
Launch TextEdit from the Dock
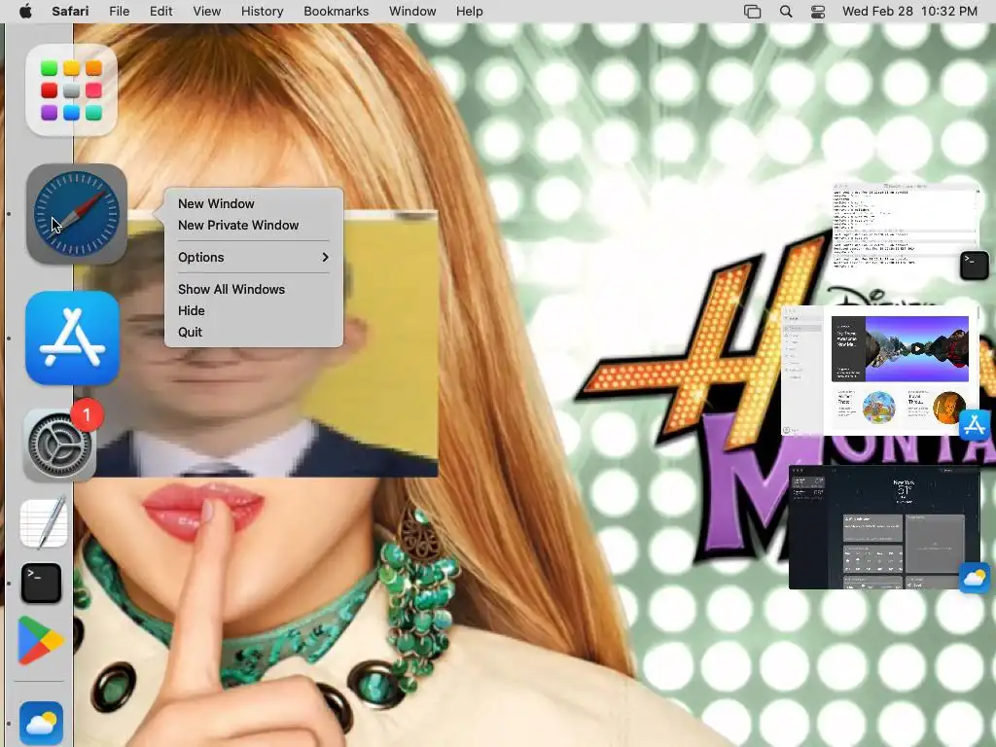44,522
